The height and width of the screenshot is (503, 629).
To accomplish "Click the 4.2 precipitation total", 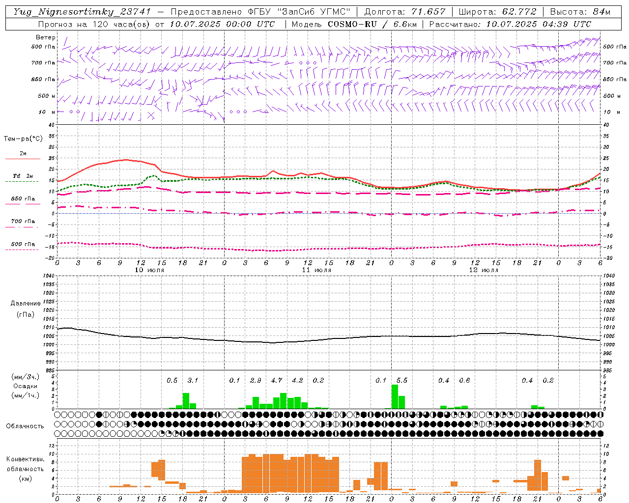I will [297, 380].
